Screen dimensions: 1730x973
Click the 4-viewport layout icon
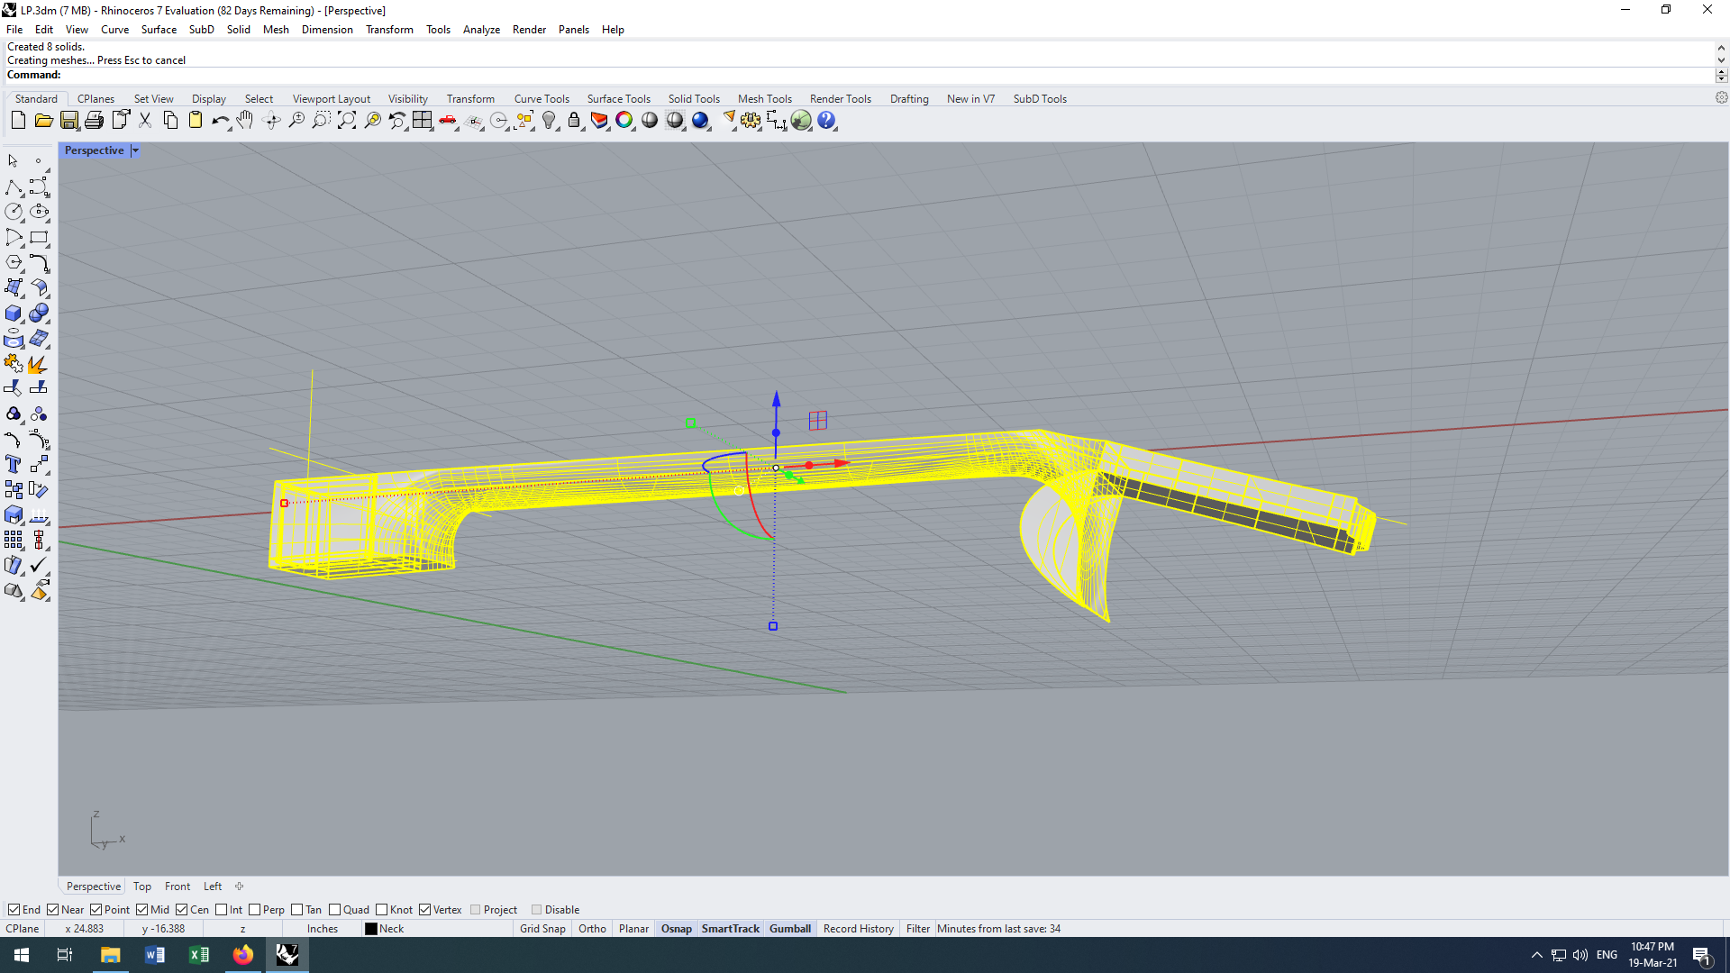[423, 121]
